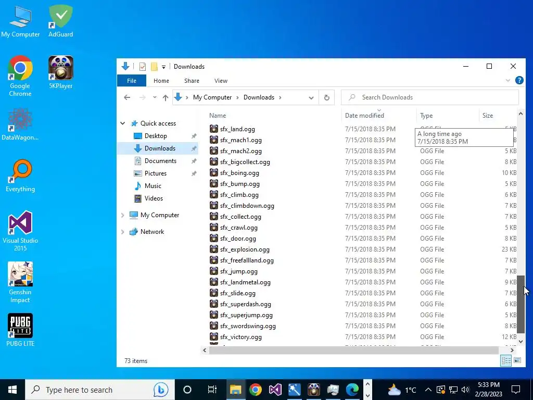Expand the chevron after Downloads in the address bar
The image size is (533, 400).
pyautogui.click(x=280, y=97)
